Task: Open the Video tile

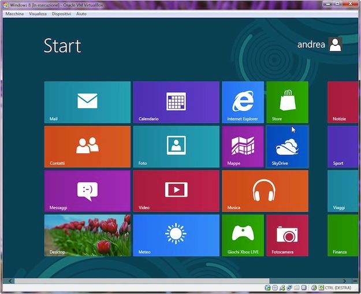Action: pos(176,191)
